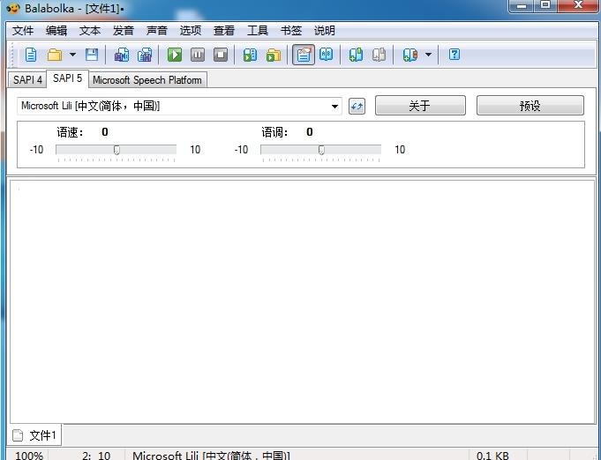Adjust the 语调 pitch slider thumb
This screenshot has height=460, width=601.
[321, 150]
